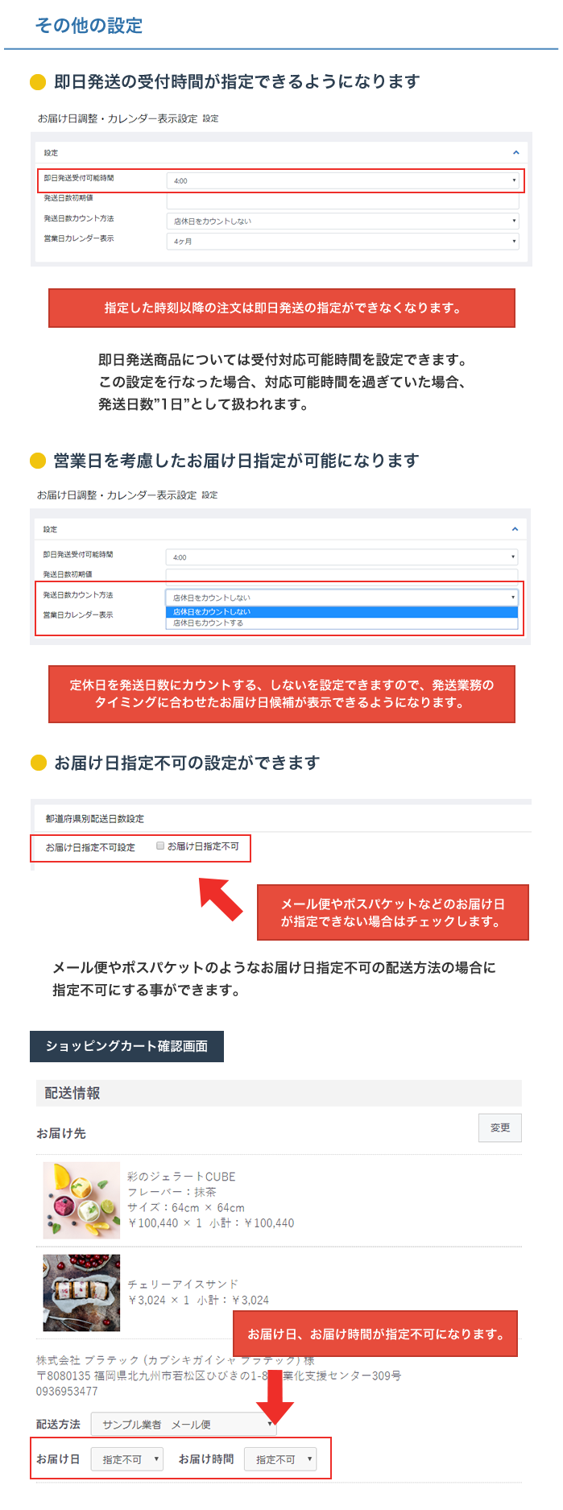Select 店休日もカウントする option
563x1510 pixels.
(x=342, y=623)
